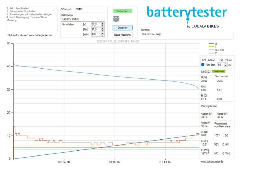Click the COM3 port value
The height and width of the screenshot is (181, 256).
pyautogui.click(x=79, y=9)
